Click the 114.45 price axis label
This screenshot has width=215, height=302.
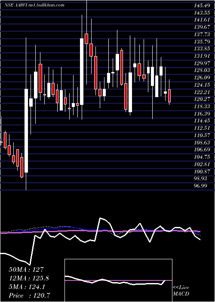(x=202, y=121)
